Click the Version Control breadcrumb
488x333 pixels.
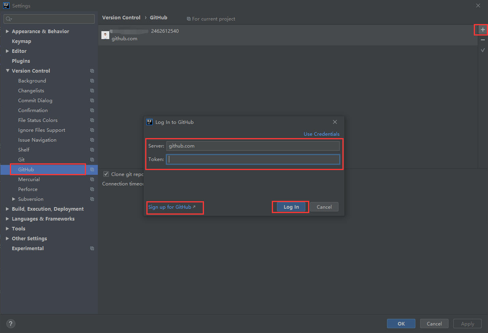(121, 18)
